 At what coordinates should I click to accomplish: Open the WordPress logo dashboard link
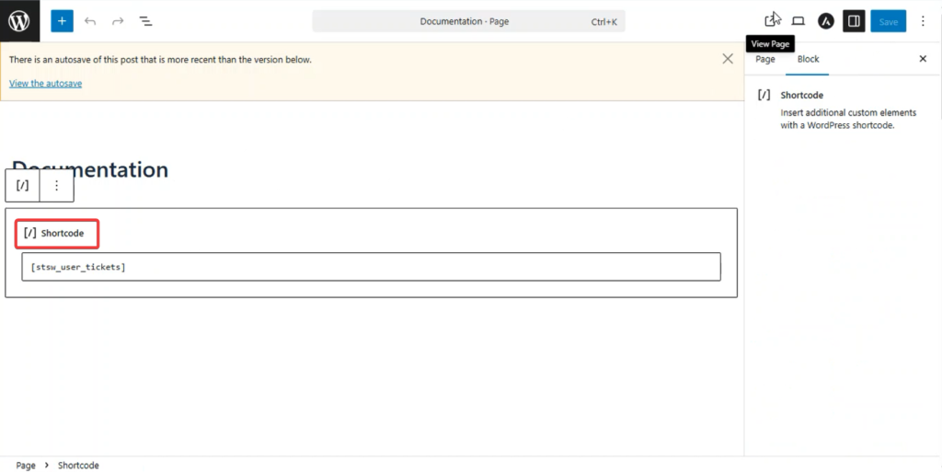coord(20,21)
